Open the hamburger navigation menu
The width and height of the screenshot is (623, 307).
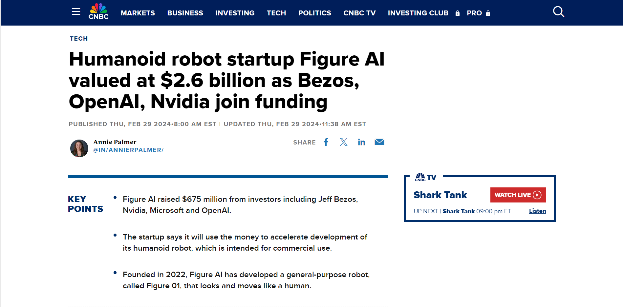click(x=76, y=12)
